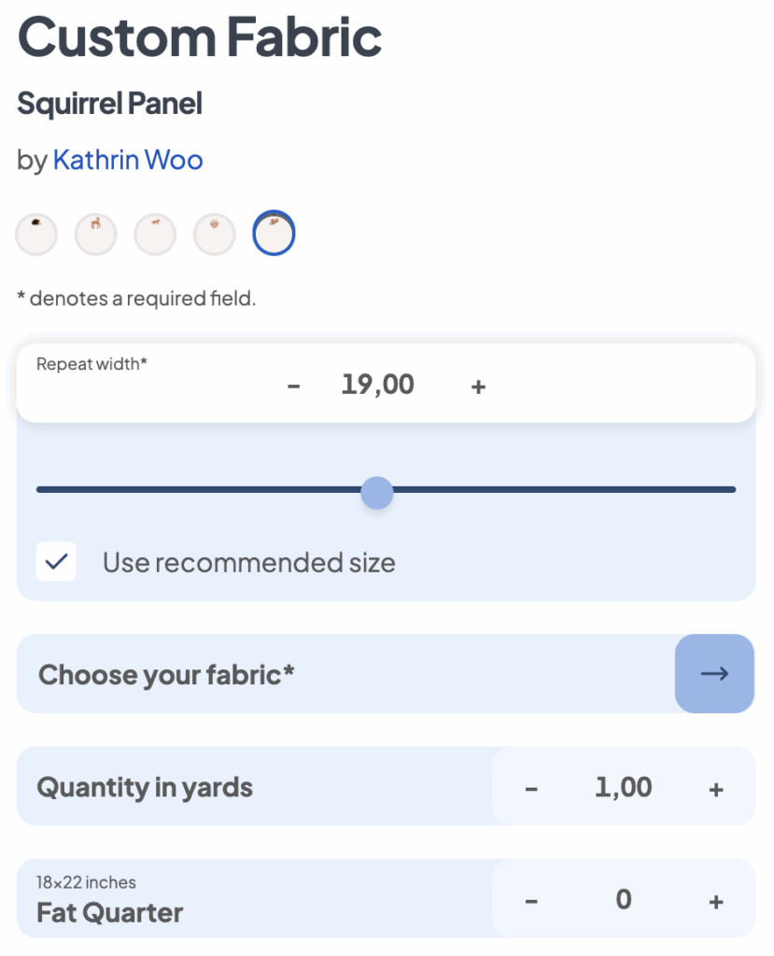Image resolution: width=774 pixels, height=956 pixels.
Task: Reduce quantity in yards with minus
Action: [531, 790]
